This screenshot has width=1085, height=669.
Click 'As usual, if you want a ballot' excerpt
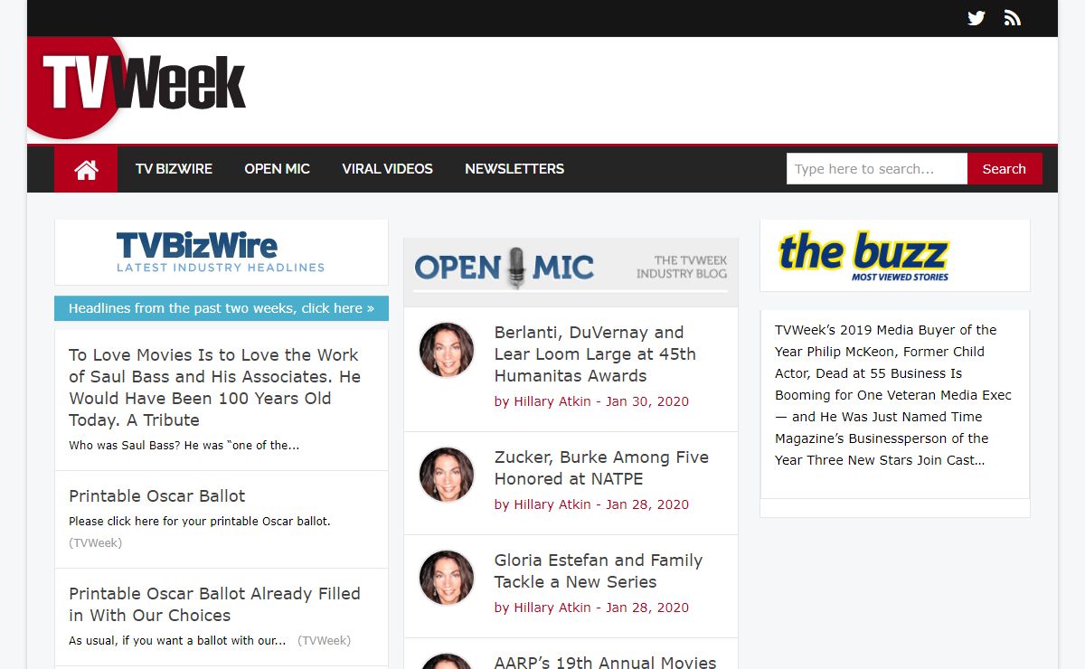(x=177, y=641)
